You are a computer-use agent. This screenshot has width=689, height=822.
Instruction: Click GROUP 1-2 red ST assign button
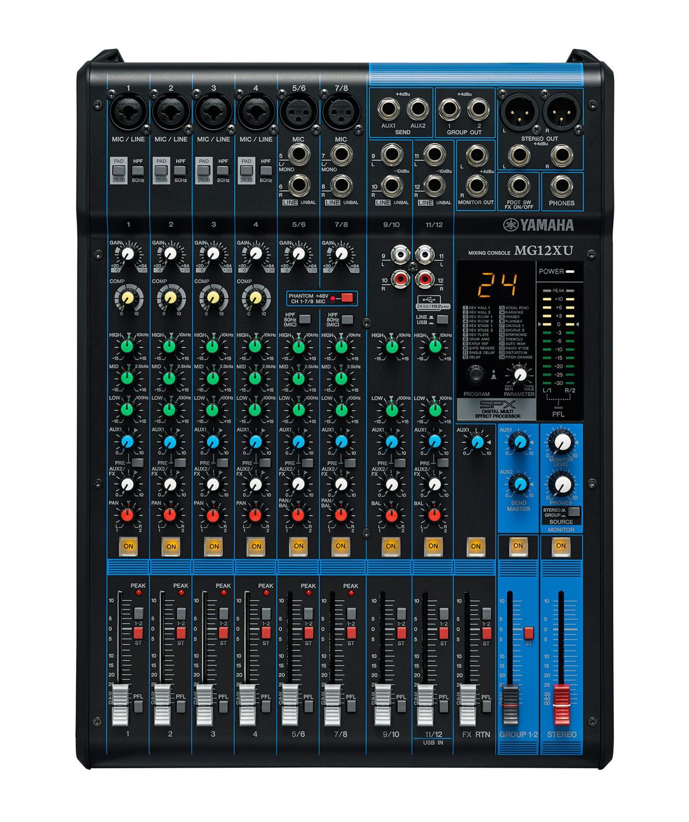[x=529, y=633]
